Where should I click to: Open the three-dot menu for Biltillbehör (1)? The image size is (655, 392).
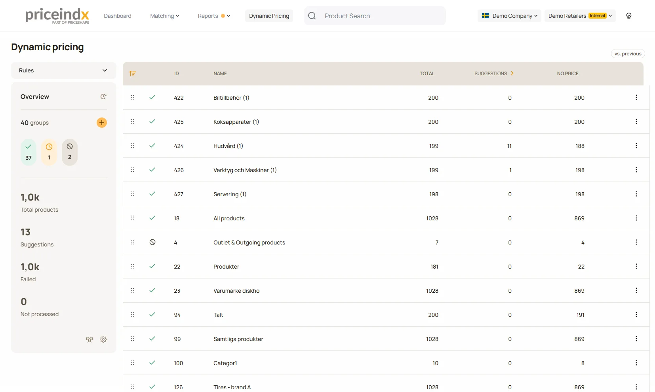point(636,97)
